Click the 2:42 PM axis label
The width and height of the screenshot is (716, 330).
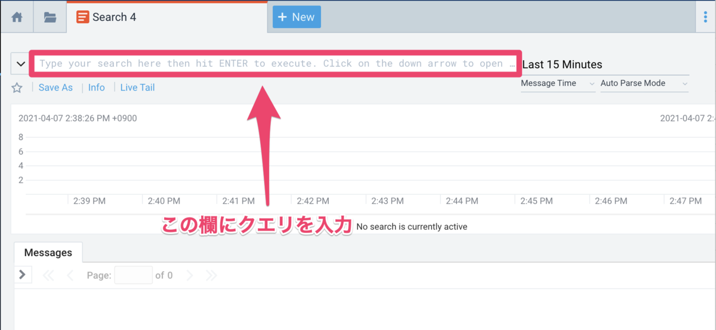click(313, 201)
